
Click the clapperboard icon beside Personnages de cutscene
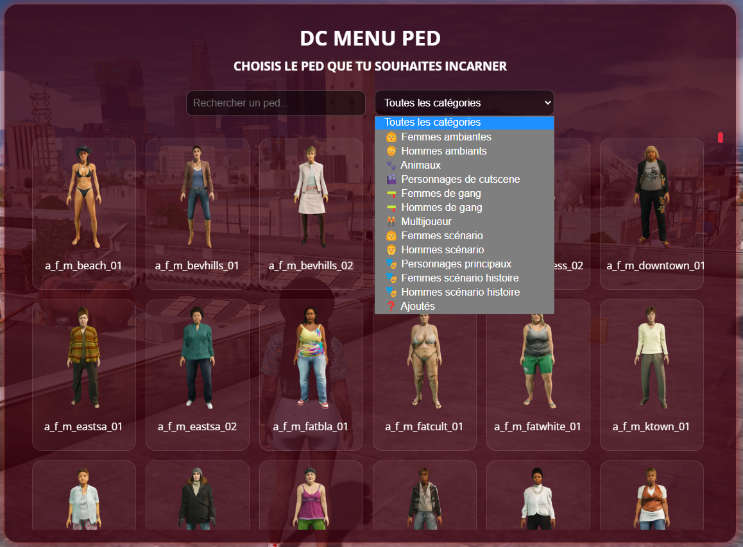[391, 180]
